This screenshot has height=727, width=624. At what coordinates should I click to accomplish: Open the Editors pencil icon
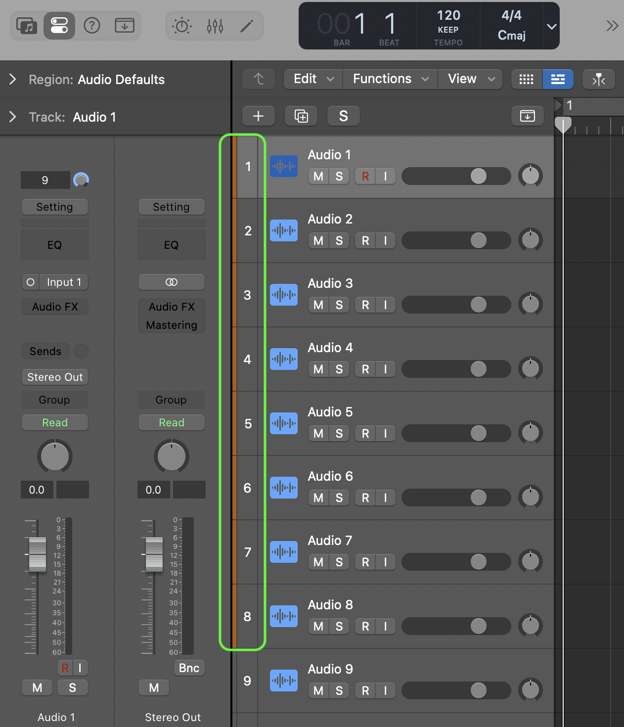(247, 26)
